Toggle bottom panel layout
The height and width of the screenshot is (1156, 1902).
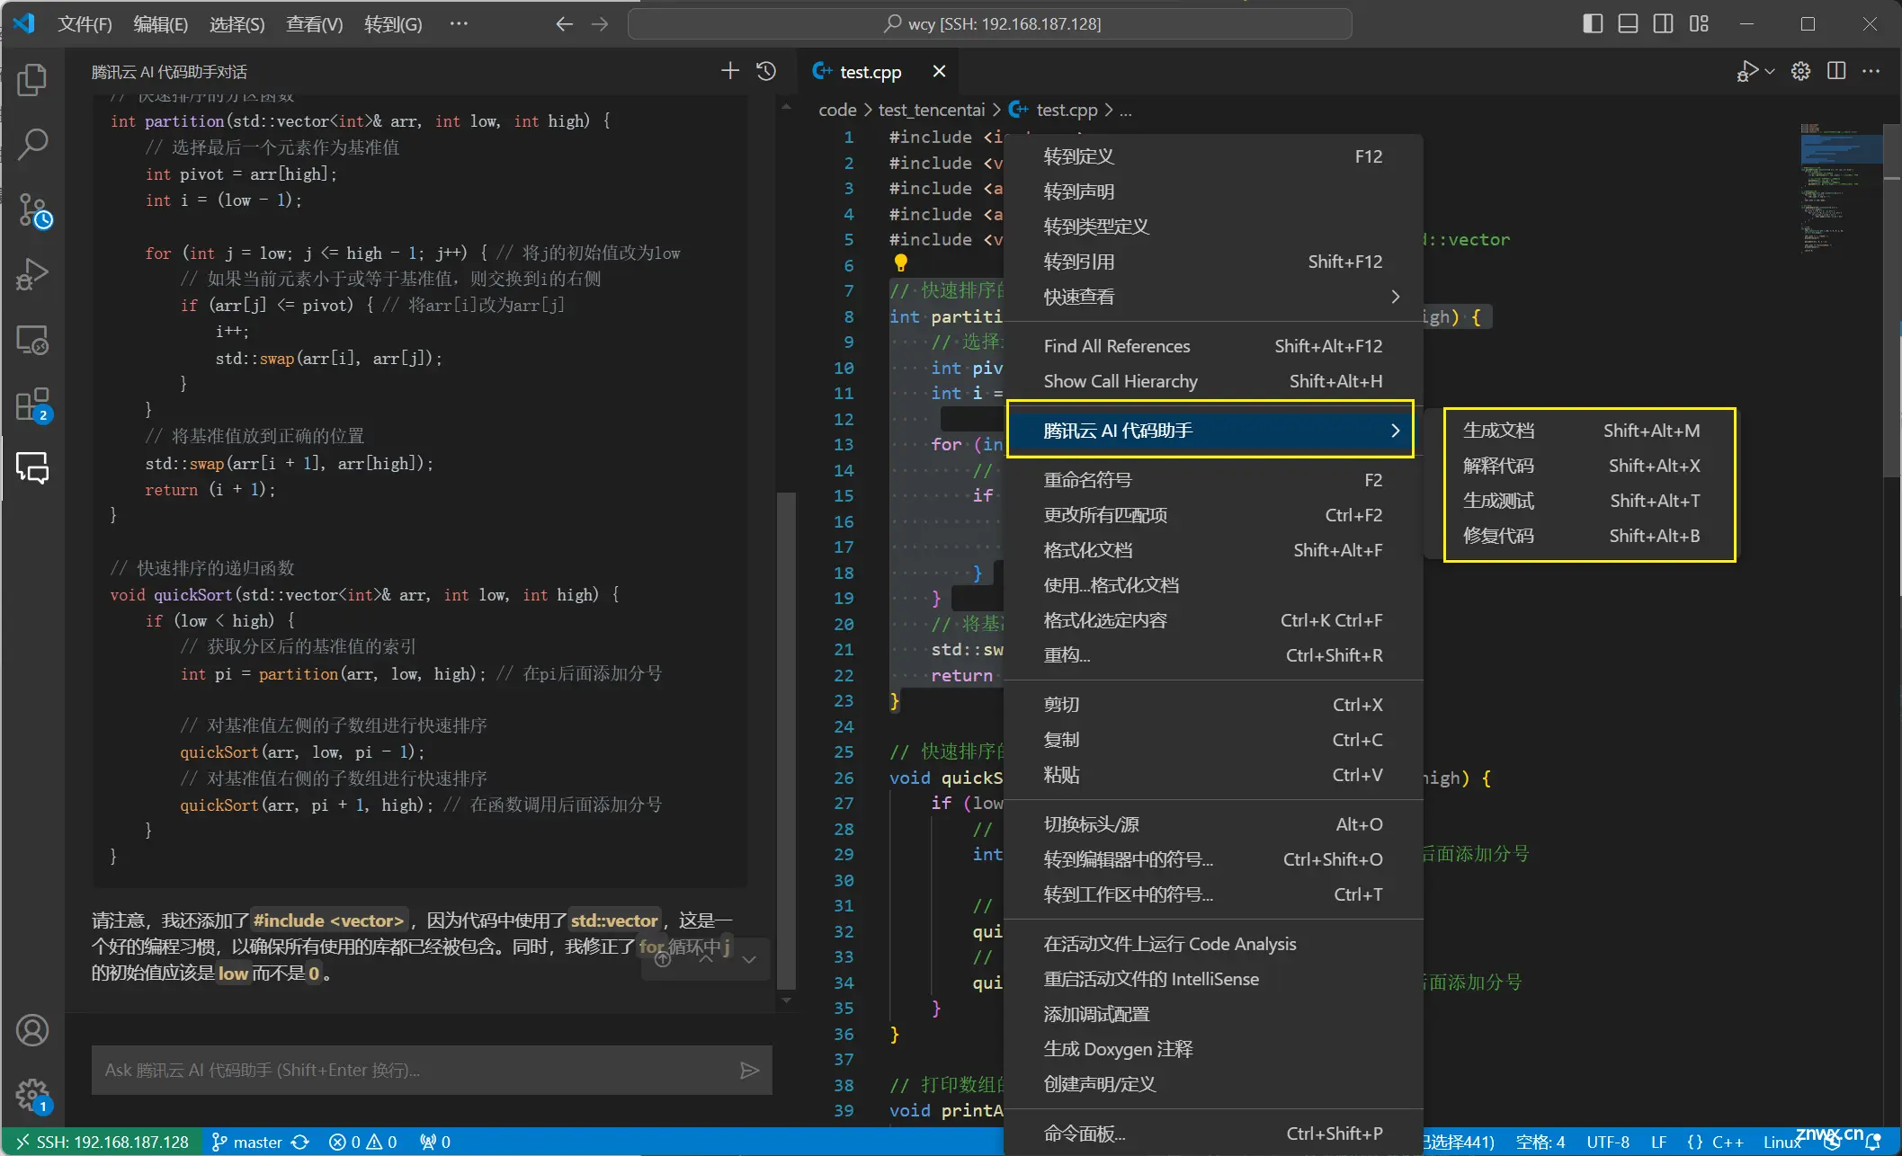tap(1628, 24)
